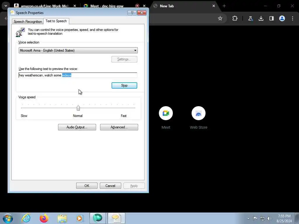Open a new browser tab with plus
Image resolution: width=299 pixels, height=224 pixels.
(224, 6)
